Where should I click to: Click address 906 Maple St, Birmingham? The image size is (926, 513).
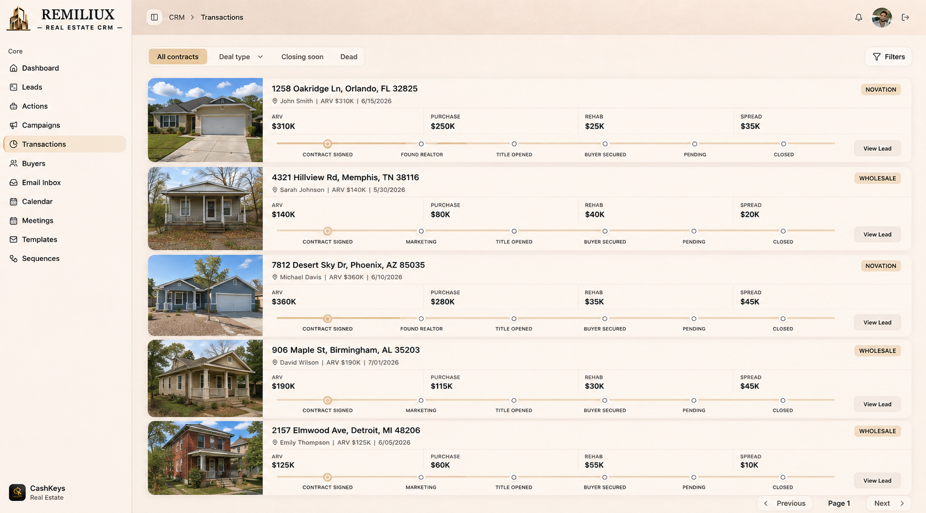click(x=345, y=350)
